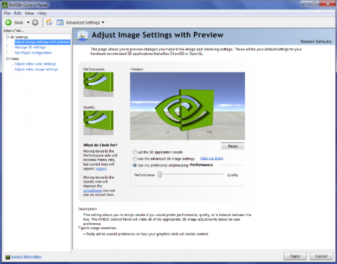Select Let the 3D application decide
The image size is (337, 264).
point(135,152)
